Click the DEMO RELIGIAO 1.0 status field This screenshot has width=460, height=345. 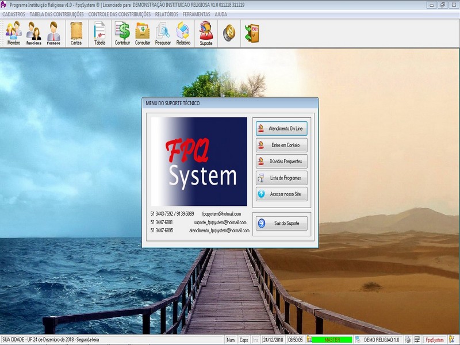click(382, 340)
